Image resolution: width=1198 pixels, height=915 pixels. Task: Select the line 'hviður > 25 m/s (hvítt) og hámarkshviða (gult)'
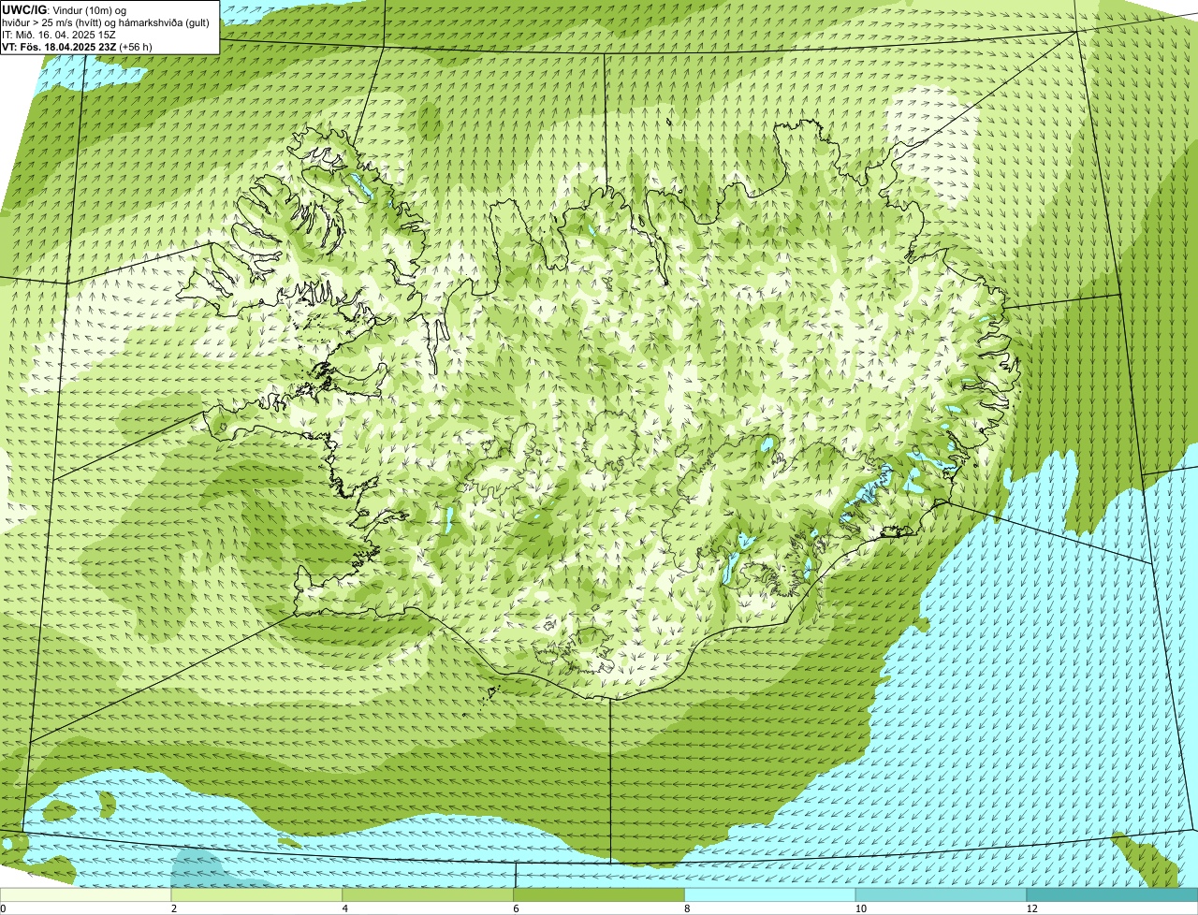click(x=106, y=22)
